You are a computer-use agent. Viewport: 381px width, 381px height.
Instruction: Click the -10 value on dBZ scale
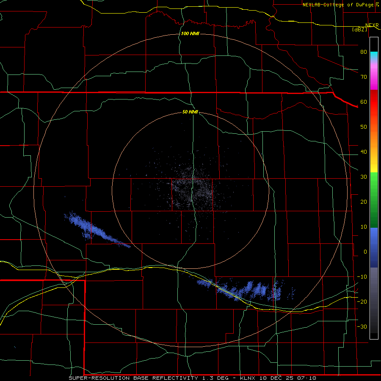coord(362,277)
